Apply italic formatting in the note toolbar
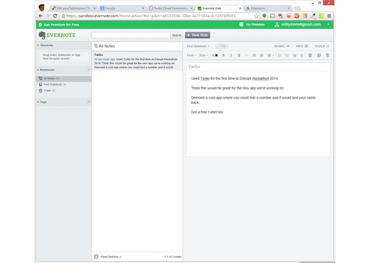Viewport: 370px width, 263px height. point(231,55)
